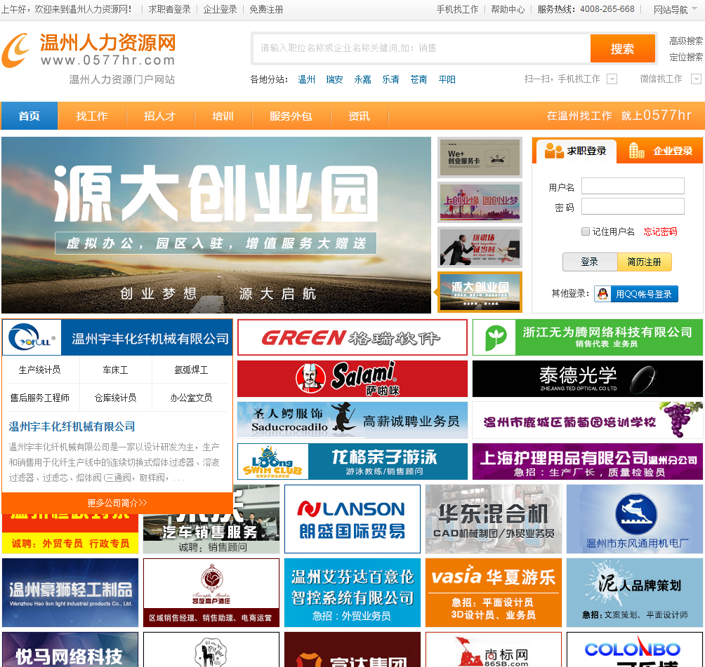Select the 拼职场 carousel thumbnail
Screen dimensions: 705x667
[480, 247]
